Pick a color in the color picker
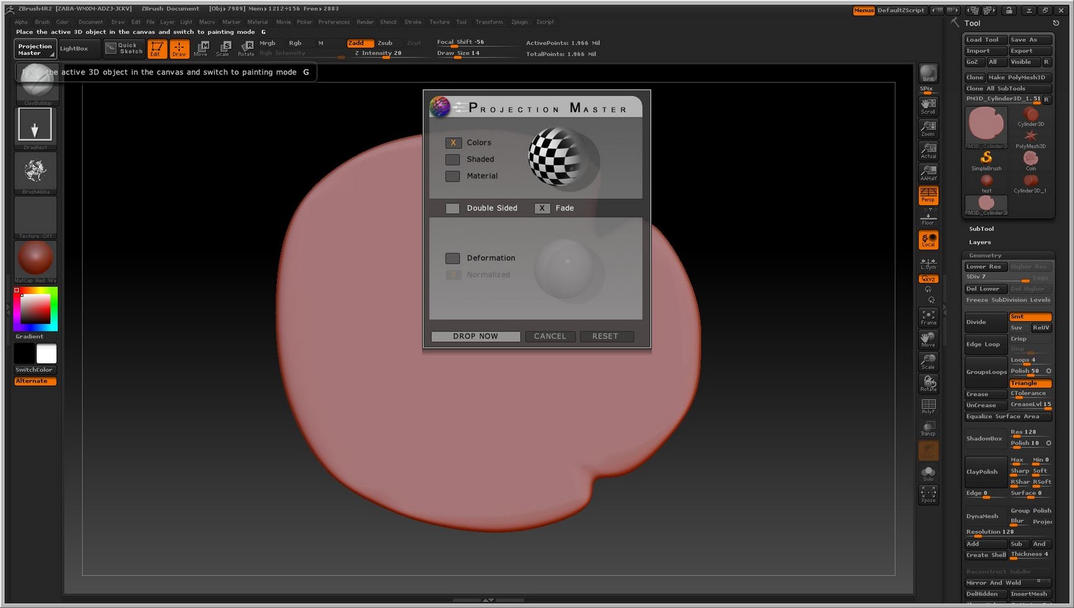1074x608 pixels. (x=36, y=309)
